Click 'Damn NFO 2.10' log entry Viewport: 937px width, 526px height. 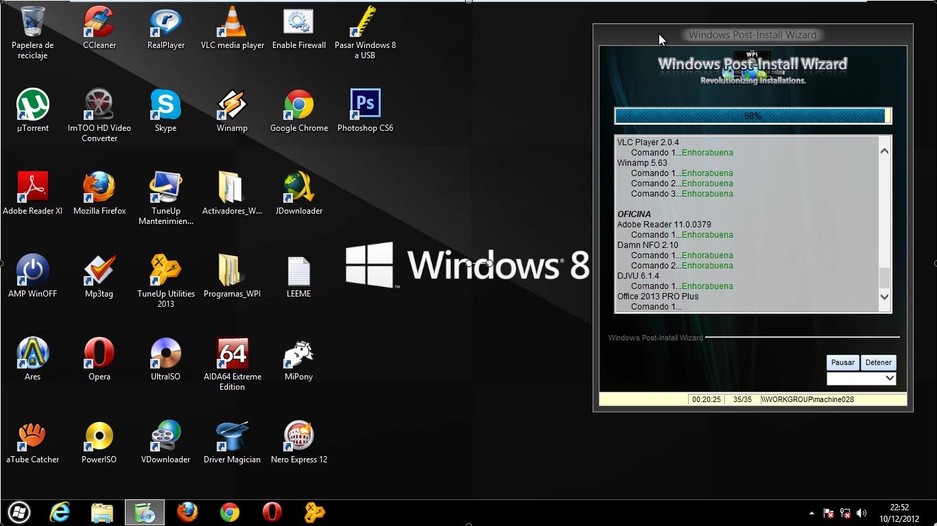648,245
